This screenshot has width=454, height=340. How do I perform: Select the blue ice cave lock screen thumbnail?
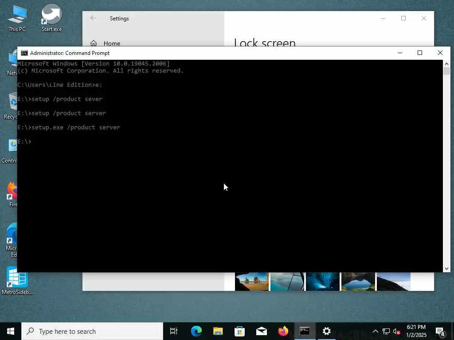[323, 281]
